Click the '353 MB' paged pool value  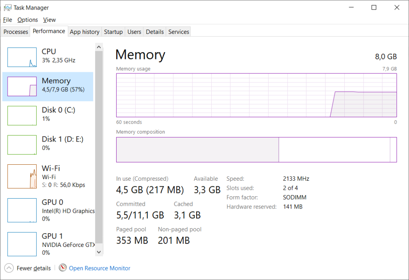coord(132,241)
